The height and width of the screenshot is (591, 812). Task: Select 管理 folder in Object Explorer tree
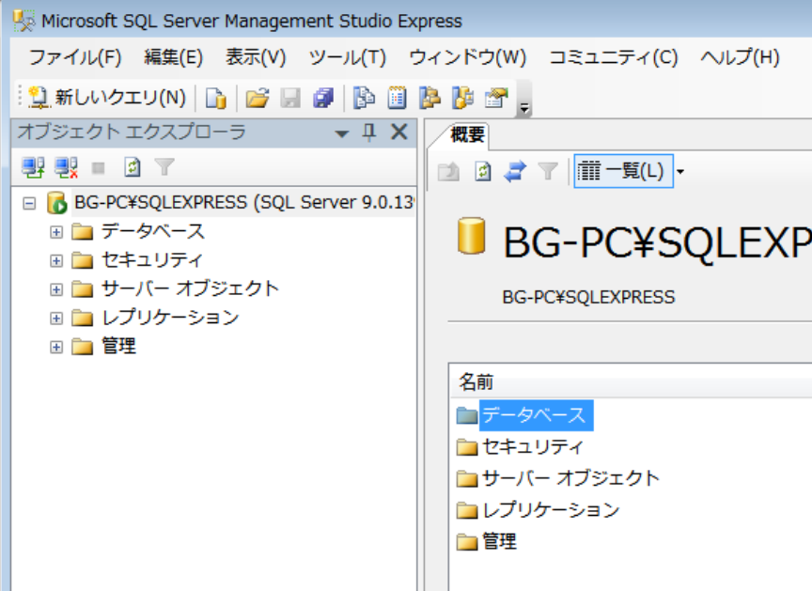click(x=118, y=346)
